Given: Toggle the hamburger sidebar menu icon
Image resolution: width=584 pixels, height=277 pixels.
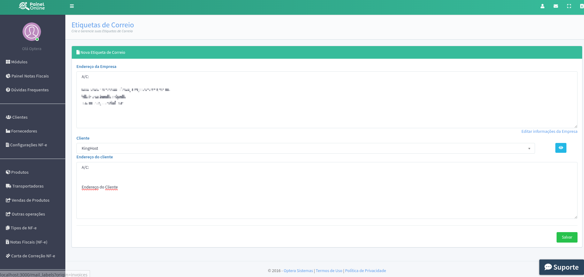Looking at the screenshot, I should point(72,6).
